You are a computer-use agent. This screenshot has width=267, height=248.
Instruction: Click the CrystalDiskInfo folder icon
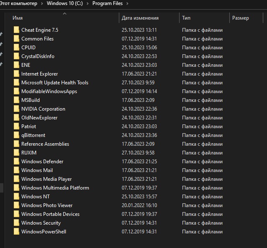pos(16,56)
